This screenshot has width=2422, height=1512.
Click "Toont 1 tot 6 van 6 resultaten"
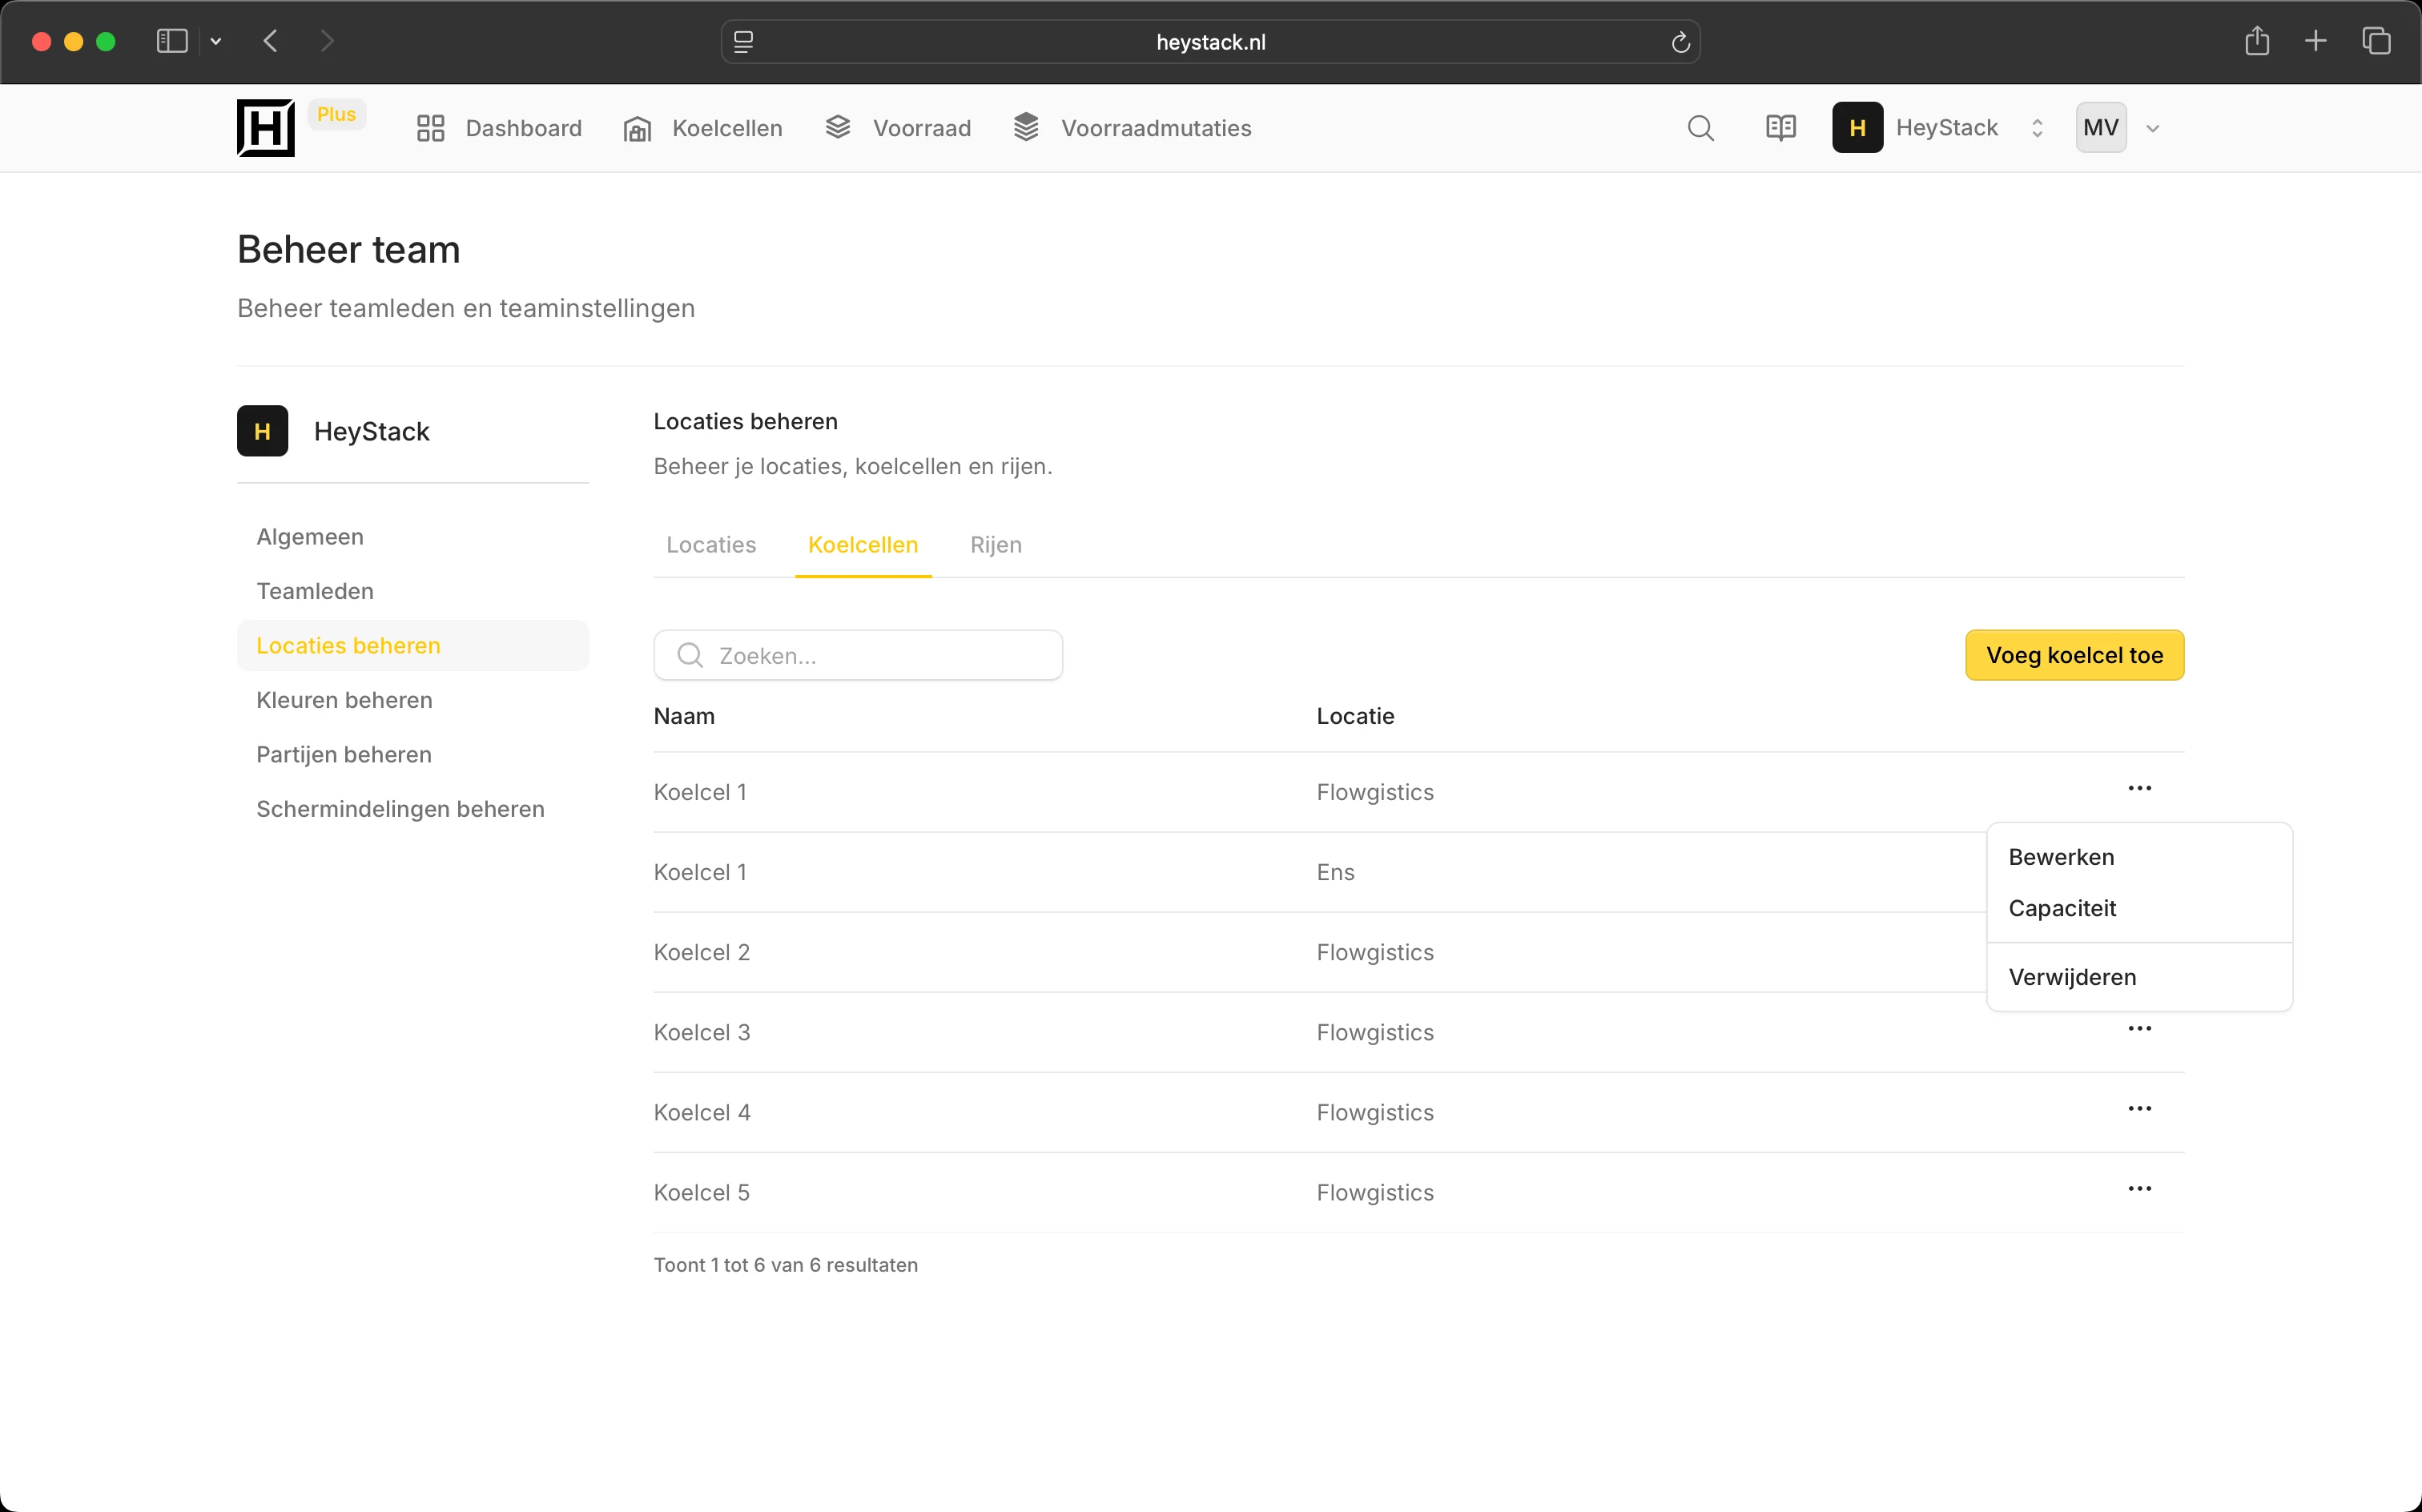coord(785,1265)
